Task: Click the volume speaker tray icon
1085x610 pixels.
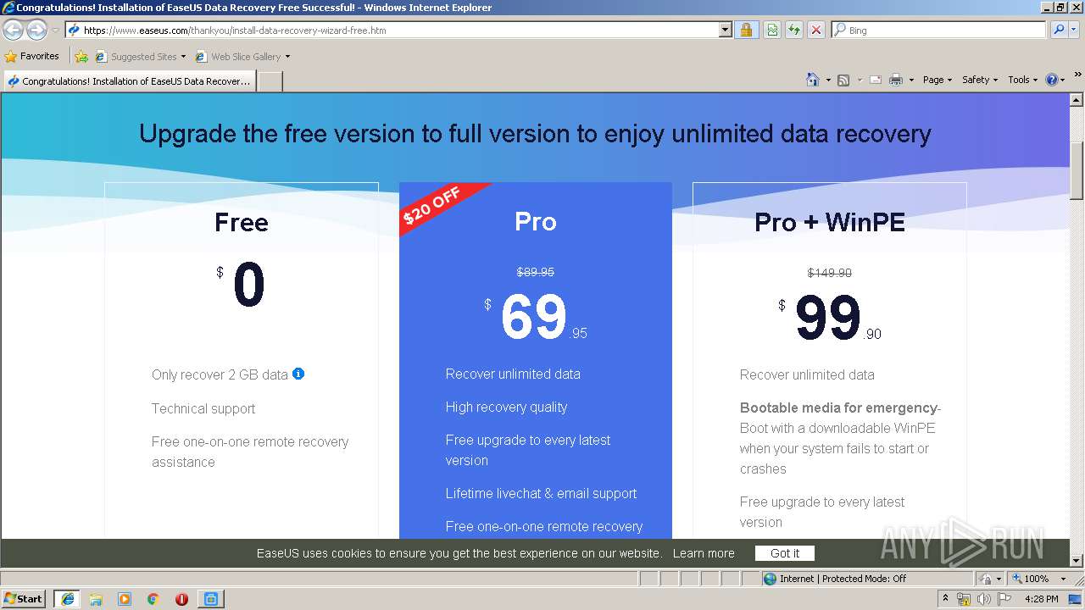Action: pyautogui.click(x=984, y=600)
